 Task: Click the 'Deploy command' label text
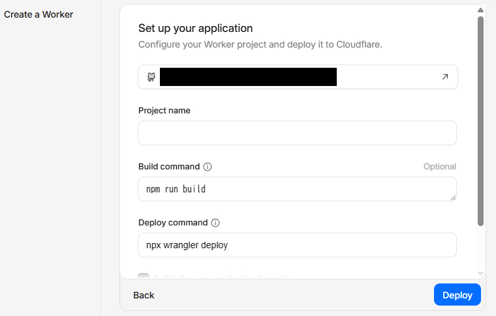pos(173,223)
